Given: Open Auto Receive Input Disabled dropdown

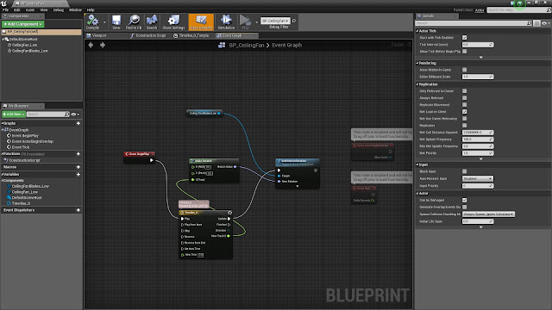Looking at the screenshot, I should [x=477, y=178].
